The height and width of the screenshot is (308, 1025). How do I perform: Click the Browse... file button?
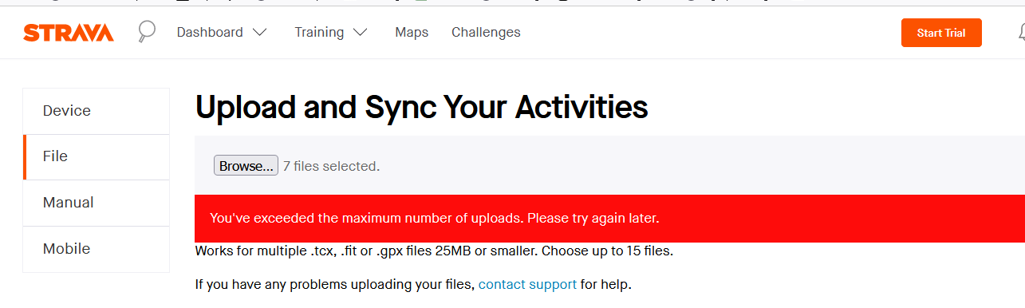pos(246,166)
